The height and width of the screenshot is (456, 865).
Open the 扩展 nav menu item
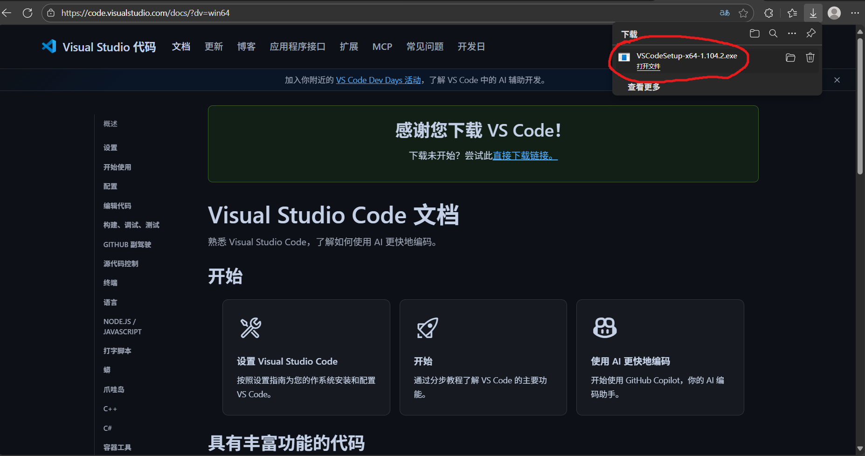coord(349,47)
